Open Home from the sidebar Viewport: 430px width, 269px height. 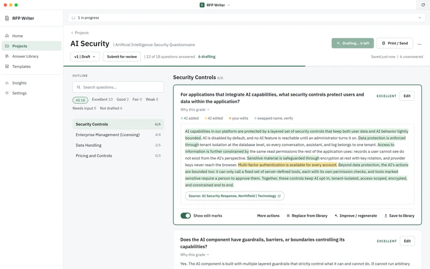pos(31,36)
